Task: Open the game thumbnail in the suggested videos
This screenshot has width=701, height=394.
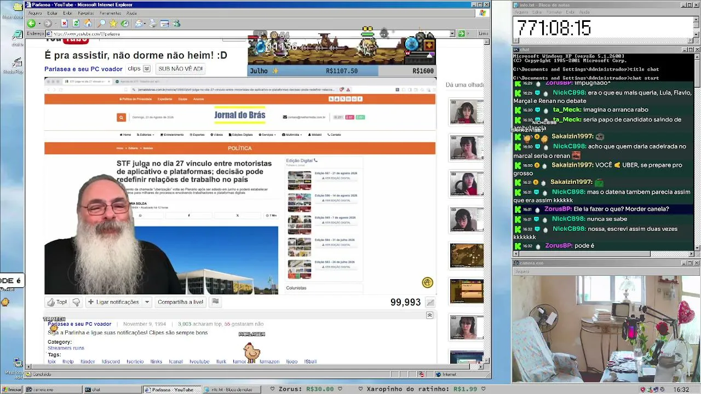Action: (x=467, y=256)
